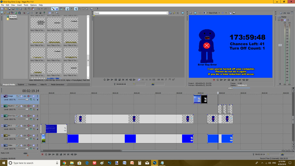This screenshot has height=166, width=295.
Task: Switch to the Media Generators tab
Action: pos(58,84)
